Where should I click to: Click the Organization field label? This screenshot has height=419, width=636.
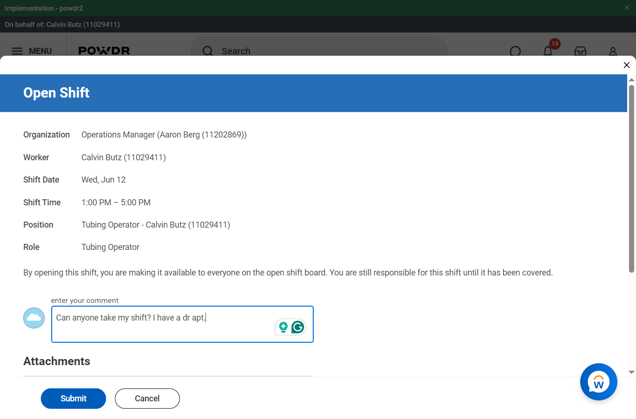tap(46, 135)
